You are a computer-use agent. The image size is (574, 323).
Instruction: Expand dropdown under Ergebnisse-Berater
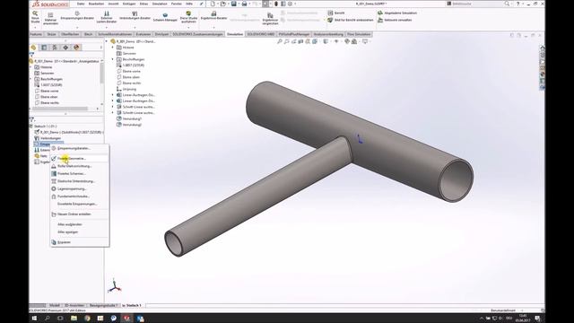point(213,27)
